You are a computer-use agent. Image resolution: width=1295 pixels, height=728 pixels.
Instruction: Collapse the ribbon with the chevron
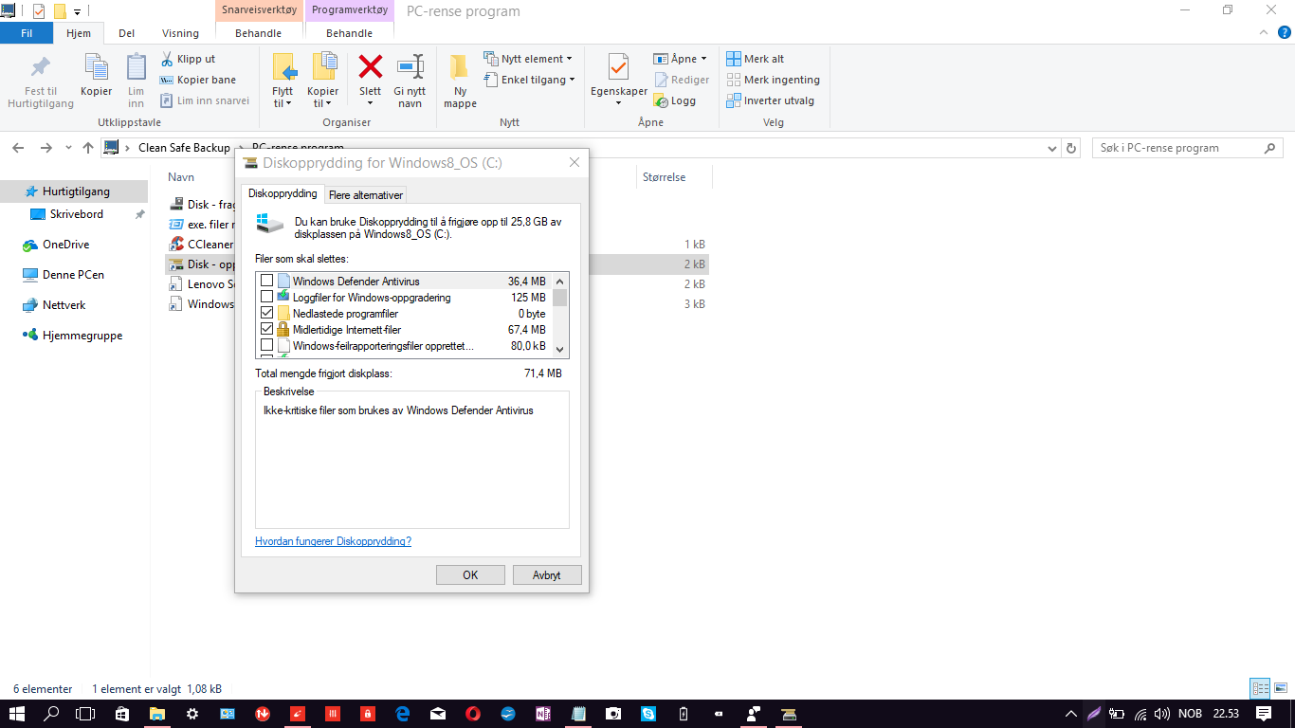(1262, 32)
